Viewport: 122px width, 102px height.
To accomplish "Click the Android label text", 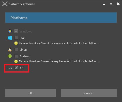I will [x=25, y=56].
